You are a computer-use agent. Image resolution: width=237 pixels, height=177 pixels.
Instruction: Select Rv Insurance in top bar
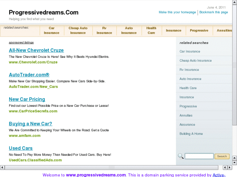click(x=104, y=31)
